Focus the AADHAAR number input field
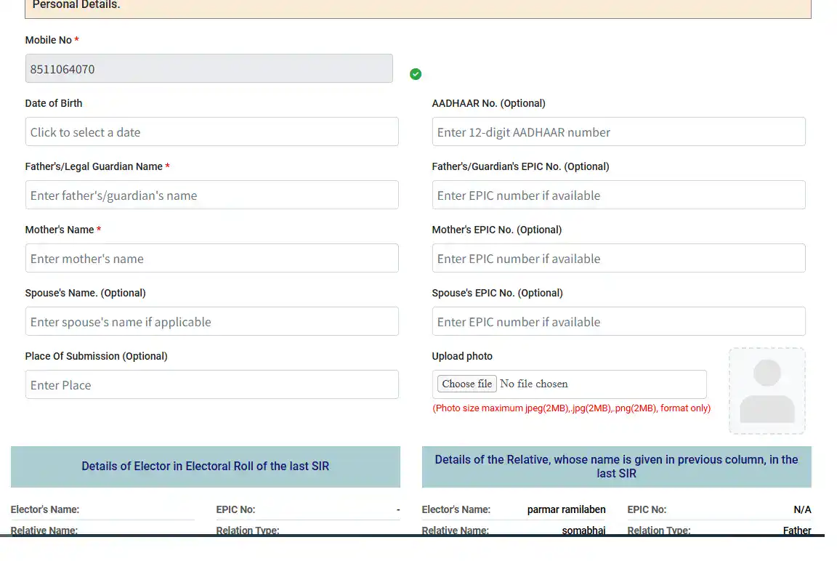The image size is (837, 561). coord(618,132)
